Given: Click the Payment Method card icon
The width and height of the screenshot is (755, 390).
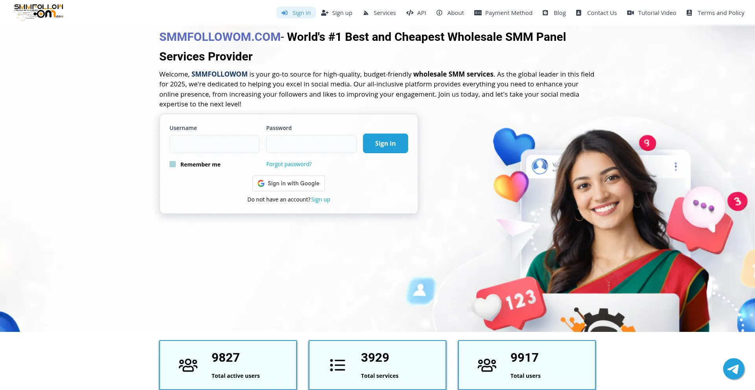Looking at the screenshot, I should tap(478, 13).
